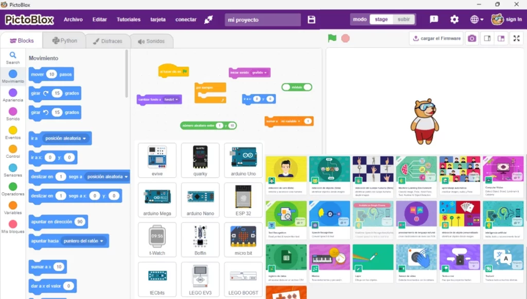Open the language globe dropdown
Viewport: 527px width, 299px height.
tap(477, 20)
